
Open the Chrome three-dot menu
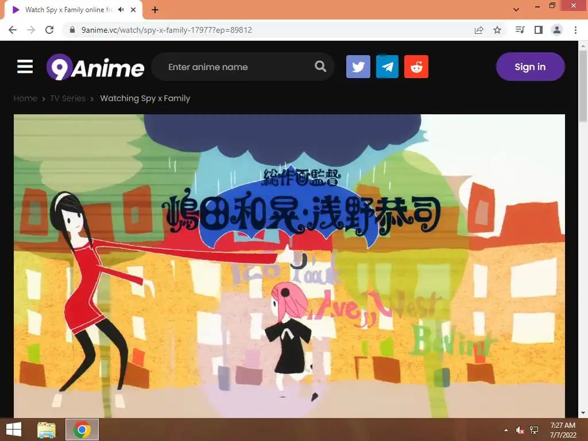575,30
